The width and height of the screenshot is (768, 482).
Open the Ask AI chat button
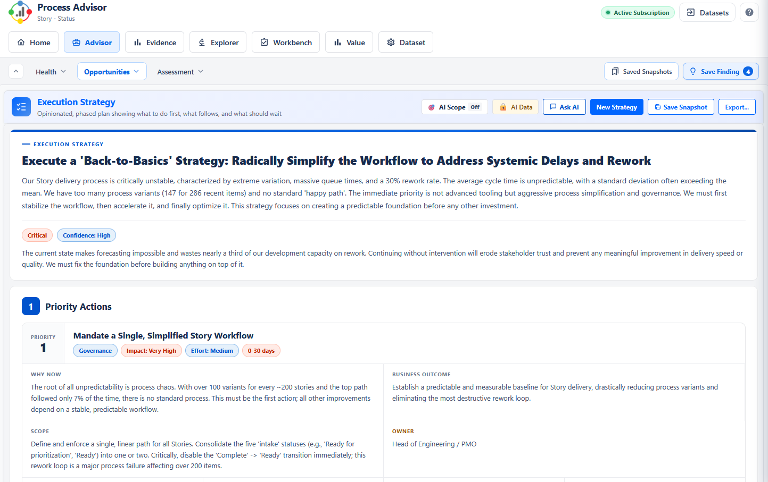pos(565,107)
